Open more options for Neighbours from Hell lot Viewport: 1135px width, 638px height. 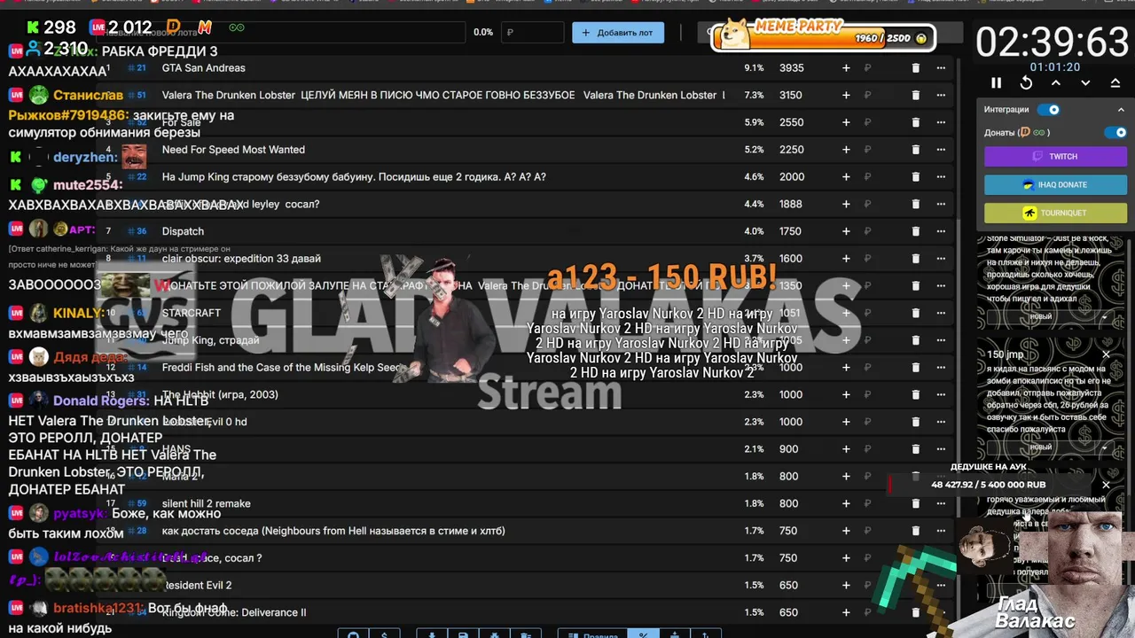click(941, 531)
